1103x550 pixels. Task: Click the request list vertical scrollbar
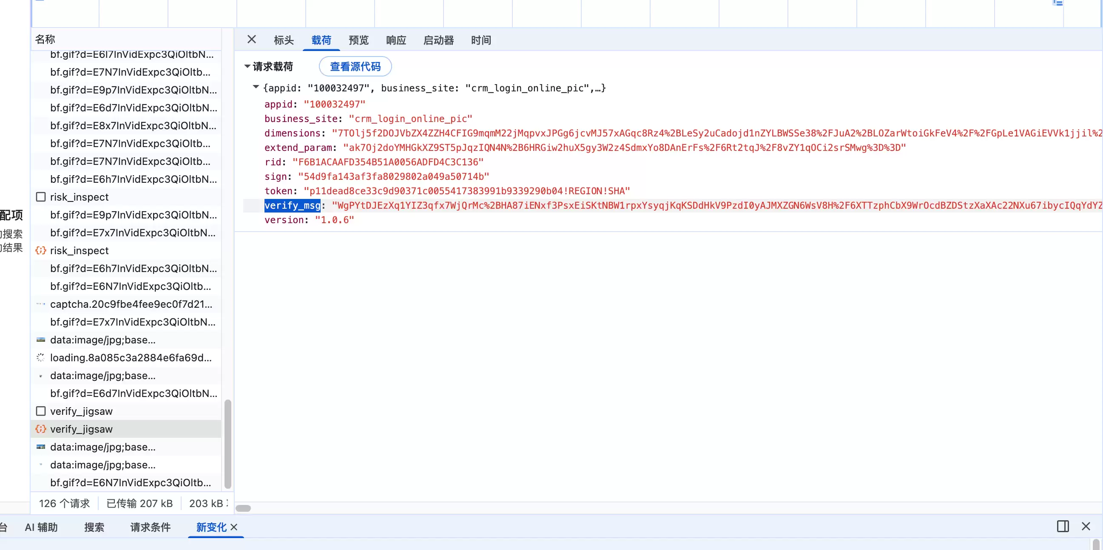pos(228,443)
